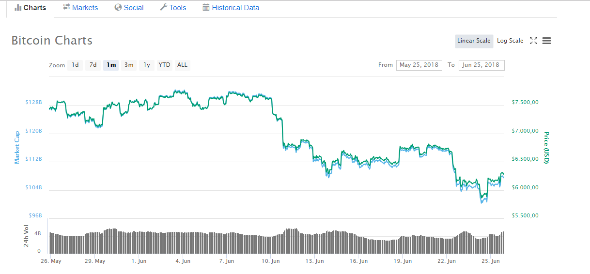Click the 25. Jun date axis label
The width and height of the screenshot is (590, 274).
490,261
